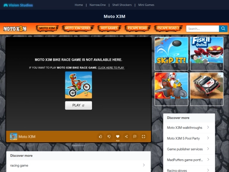Open Mini Games in top navigation
The image size is (229, 172).
pos(146,5)
